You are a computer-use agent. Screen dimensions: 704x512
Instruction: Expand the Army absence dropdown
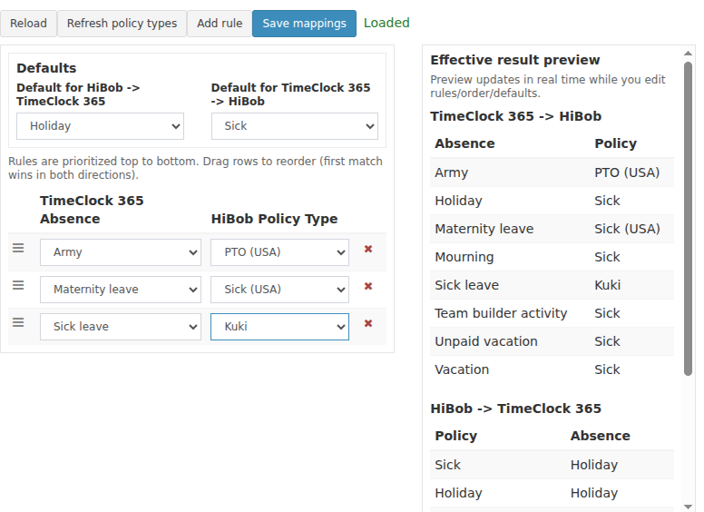click(x=120, y=252)
